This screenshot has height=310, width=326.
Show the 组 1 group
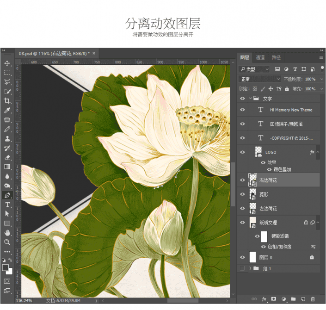tap(242, 268)
